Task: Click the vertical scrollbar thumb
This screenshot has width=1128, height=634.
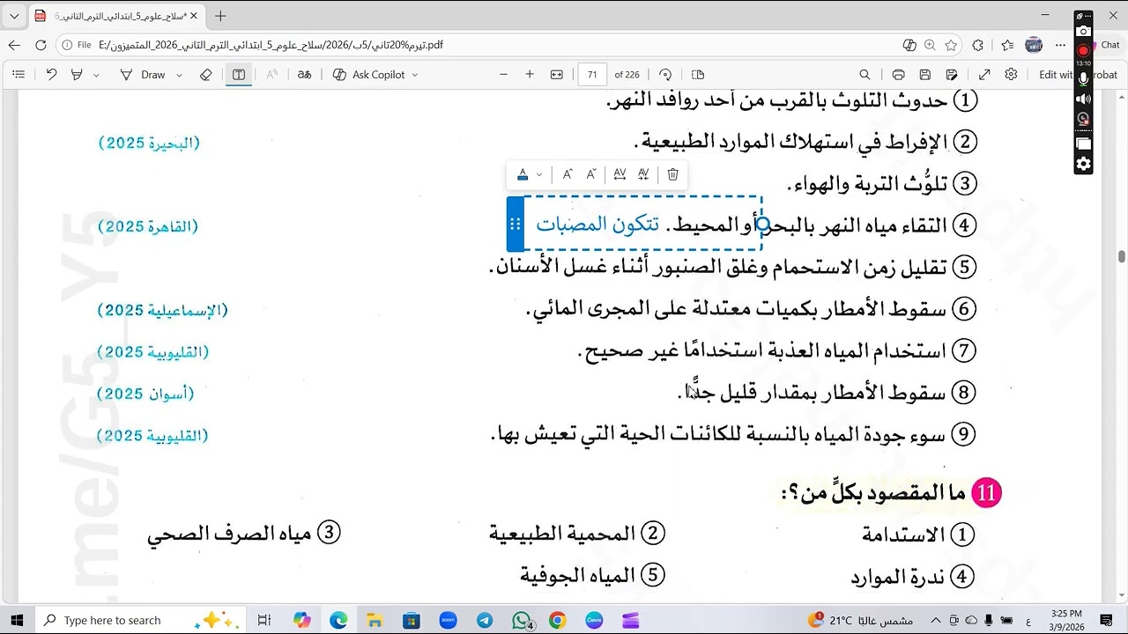Action: pos(1122,256)
